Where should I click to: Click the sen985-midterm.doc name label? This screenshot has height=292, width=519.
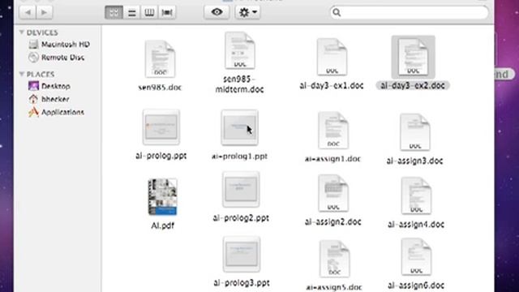(240, 84)
